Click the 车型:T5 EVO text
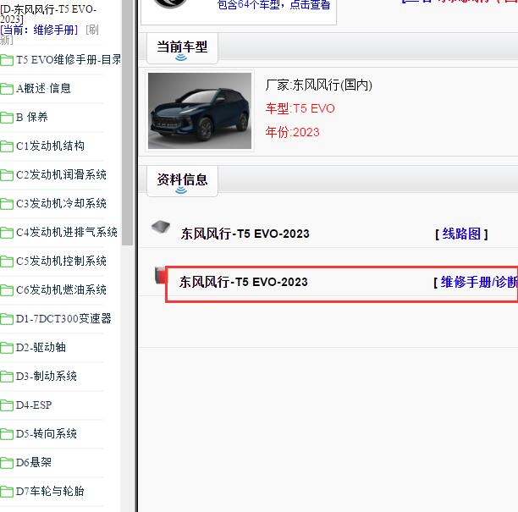Screen dimensions: 518x512 click(x=300, y=108)
